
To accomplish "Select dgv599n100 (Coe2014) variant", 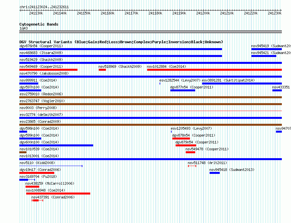I will (x=30, y=139).
